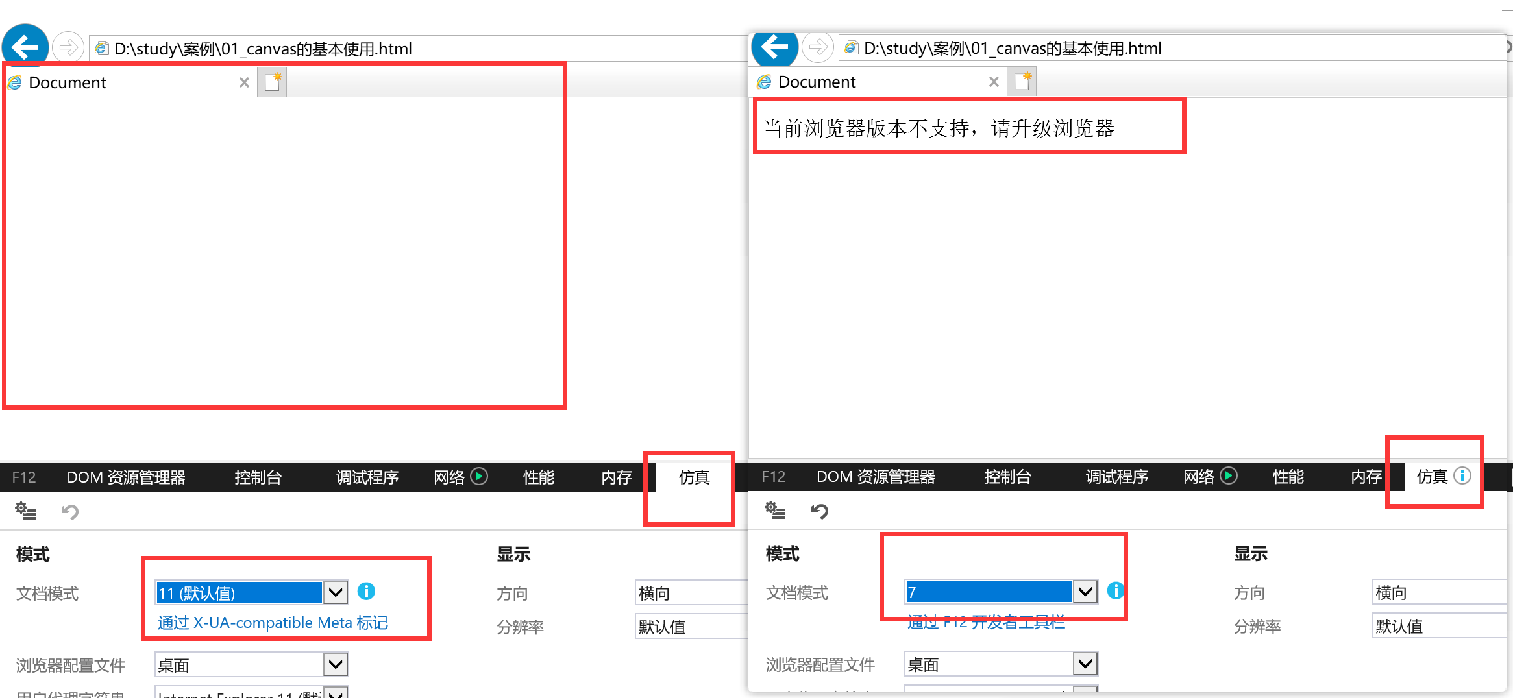Viewport: 1513px width, 698px height.
Task: Open DOM 资源管理器 tab in left dev tools
Action: (x=127, y=477)
